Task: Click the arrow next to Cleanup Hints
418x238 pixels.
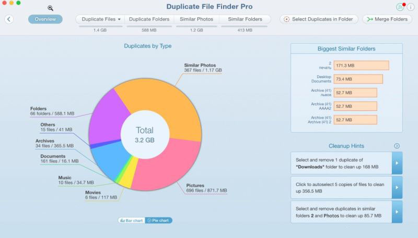Action: 397,146
